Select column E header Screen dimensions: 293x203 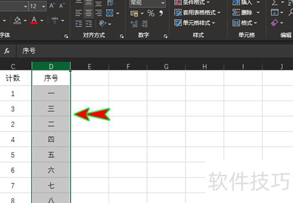89,66
